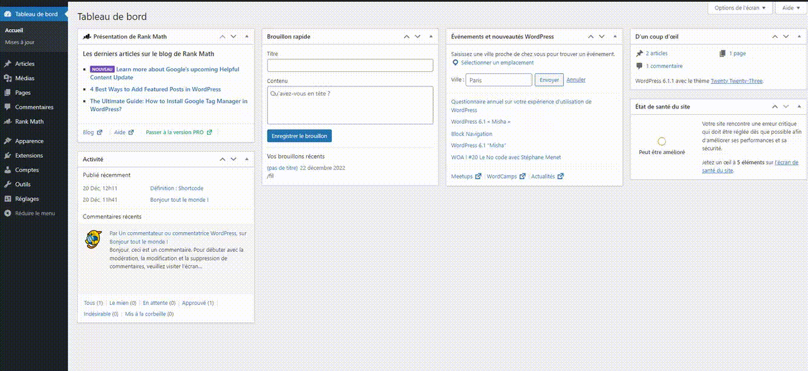Filter comments by En attente (0)
This screenshot has height=371, width=808.
(159, 303)
